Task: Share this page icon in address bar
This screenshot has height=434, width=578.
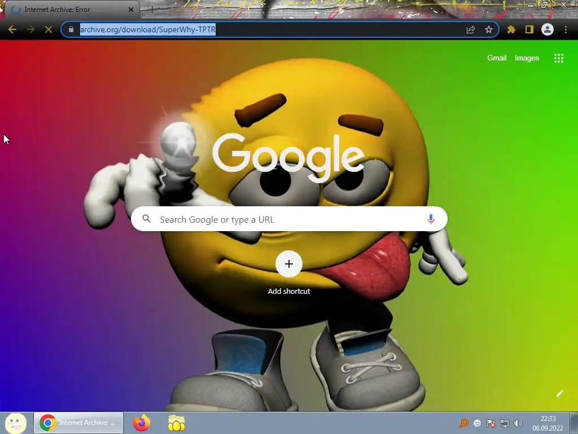Action: tap(471, 29)
